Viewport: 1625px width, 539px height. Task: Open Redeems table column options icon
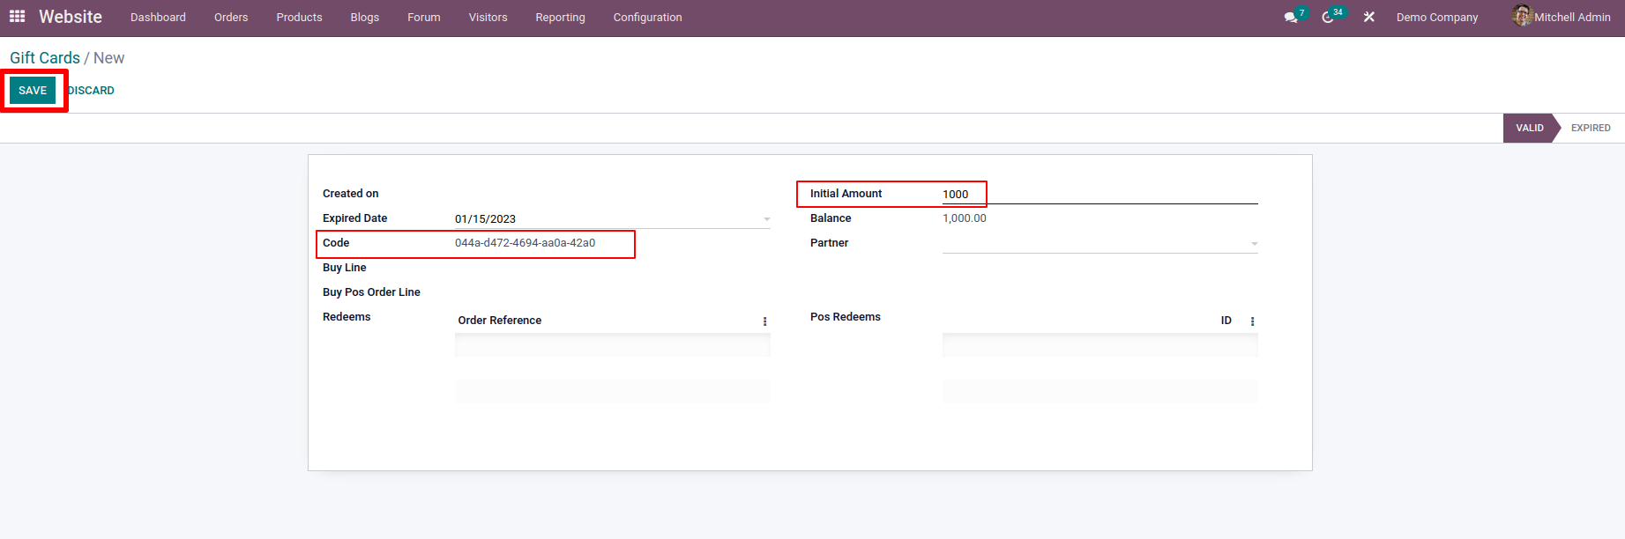tap(764, 321)
